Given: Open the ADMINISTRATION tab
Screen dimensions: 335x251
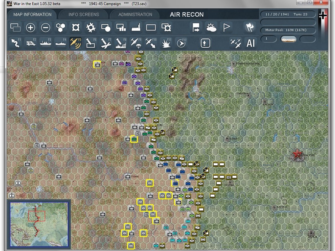Looking at the screenshot, I should 135,14.
